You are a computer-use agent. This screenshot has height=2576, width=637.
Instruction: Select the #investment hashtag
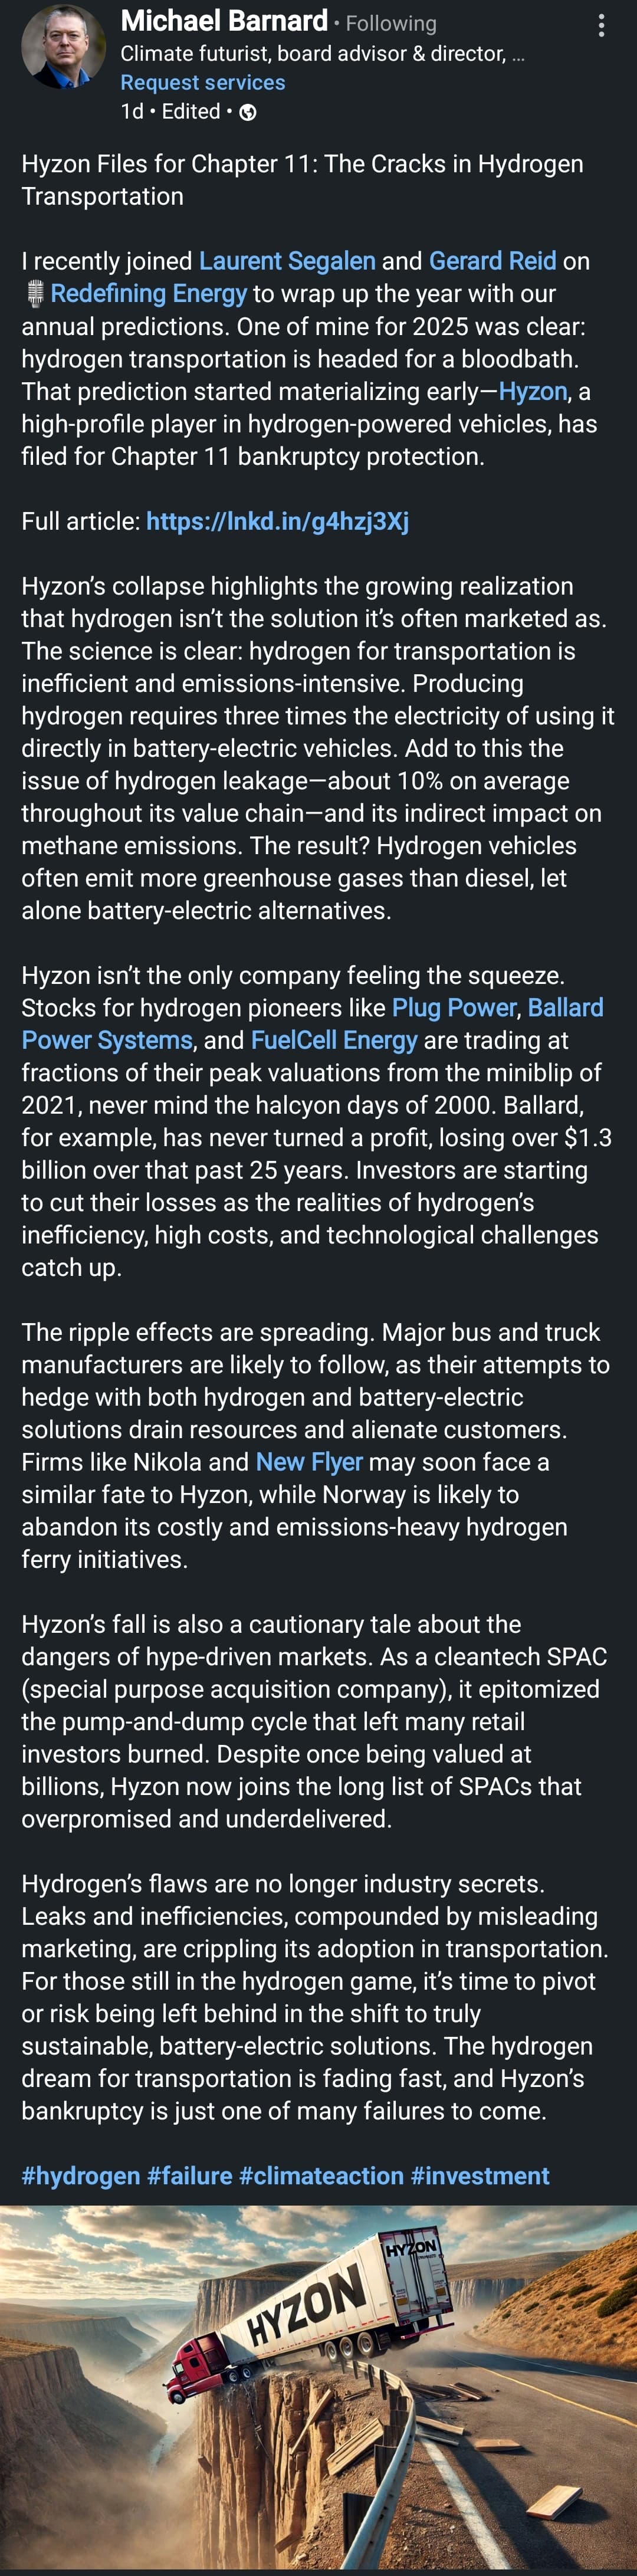pyautogui.click(x=480, y=2176)
